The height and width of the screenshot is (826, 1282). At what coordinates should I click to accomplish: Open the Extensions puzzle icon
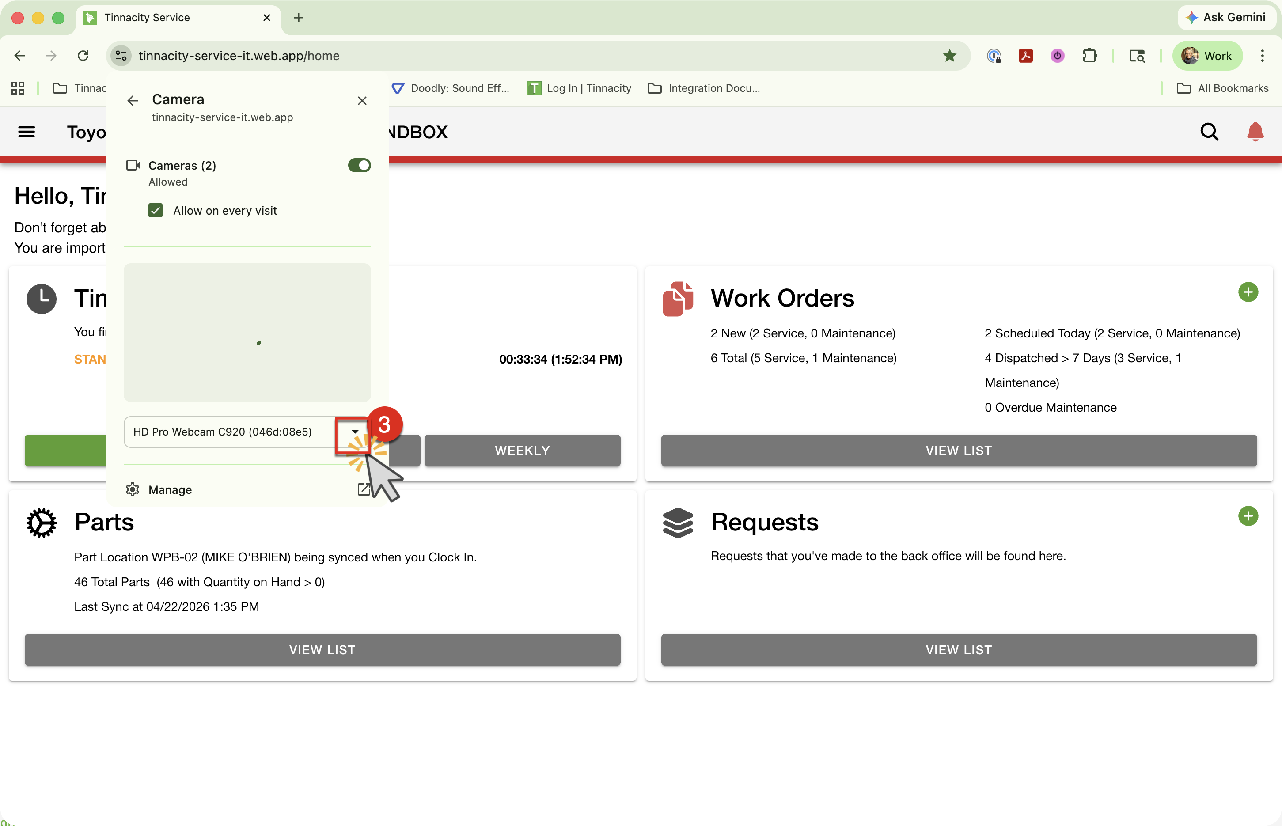(x=1089, y=56)
